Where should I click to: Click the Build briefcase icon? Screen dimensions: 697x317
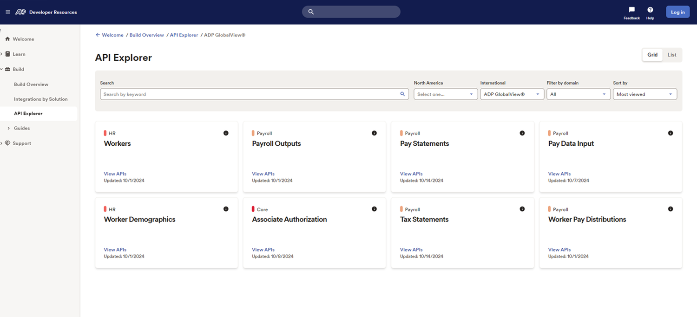7,69
